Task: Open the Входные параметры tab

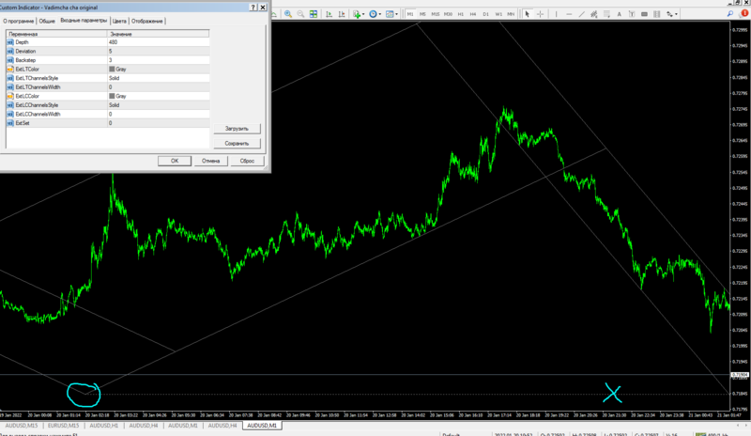Action: [x=84, y=21]
